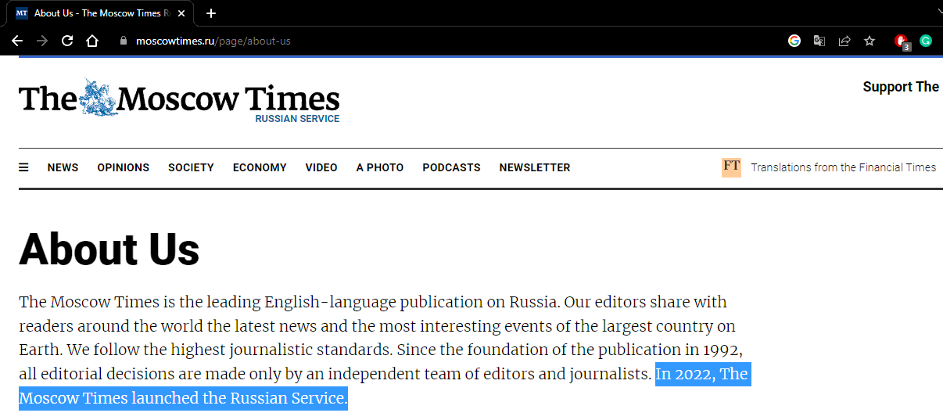Open the hamburger site menu
The width and height of the screenshot is (943, 420).
[x=23, y=167]
